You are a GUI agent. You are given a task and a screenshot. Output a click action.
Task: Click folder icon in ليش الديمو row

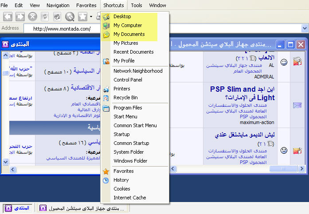[x=297, y=151]
